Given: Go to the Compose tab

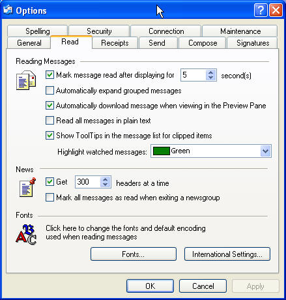Looking at the screenshot, I should click(203, 43).
